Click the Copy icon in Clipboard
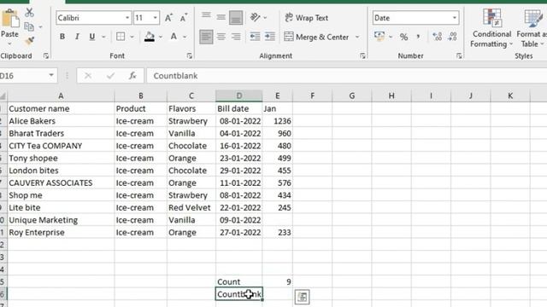 point(29,26)
